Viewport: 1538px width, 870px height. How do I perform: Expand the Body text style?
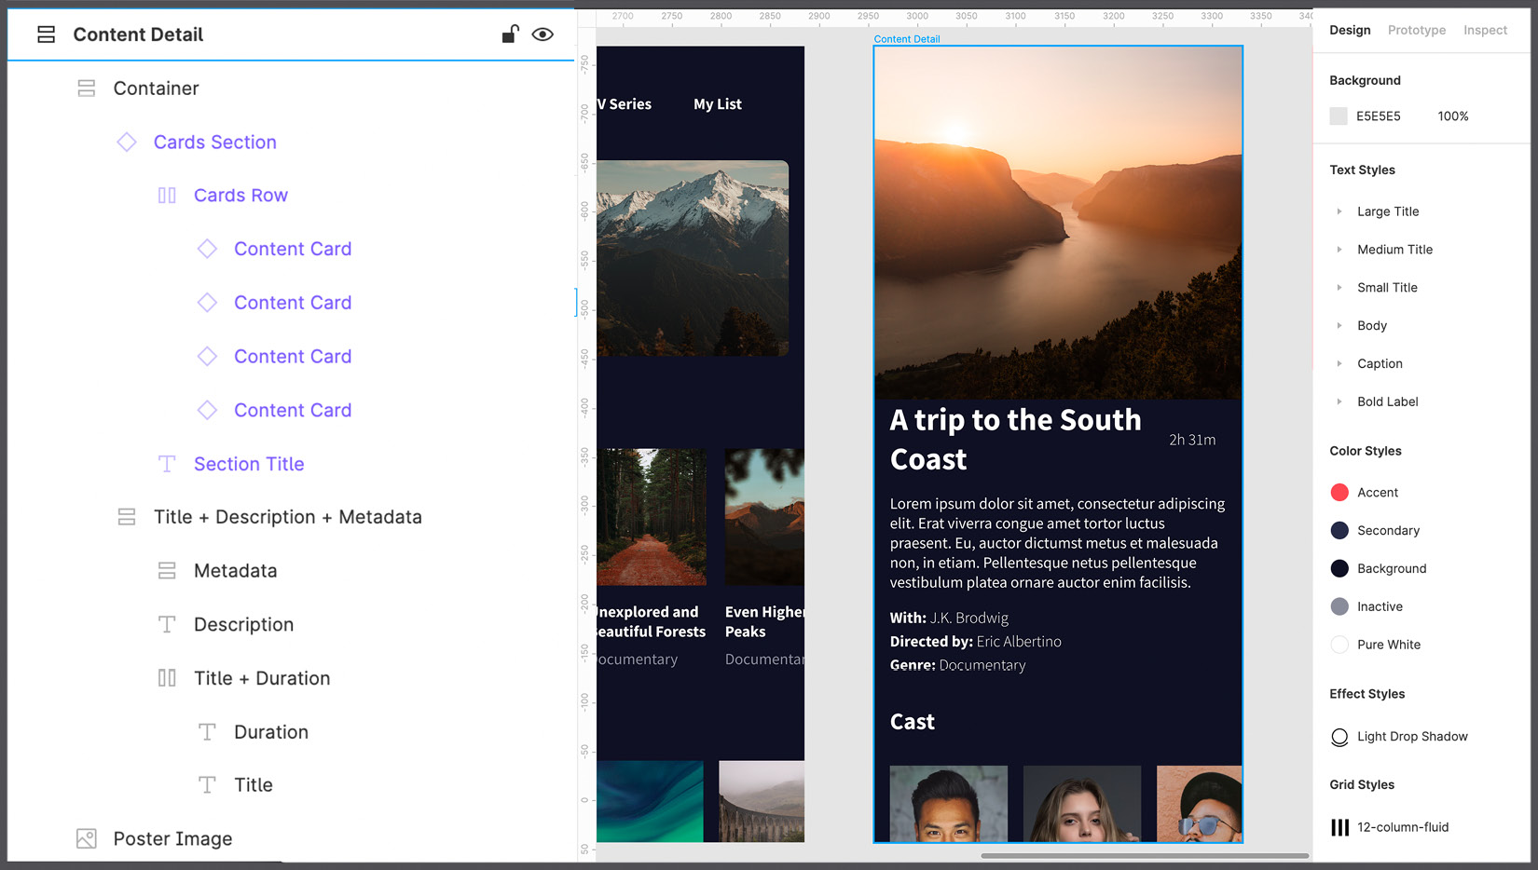(x=1340, y=325)
